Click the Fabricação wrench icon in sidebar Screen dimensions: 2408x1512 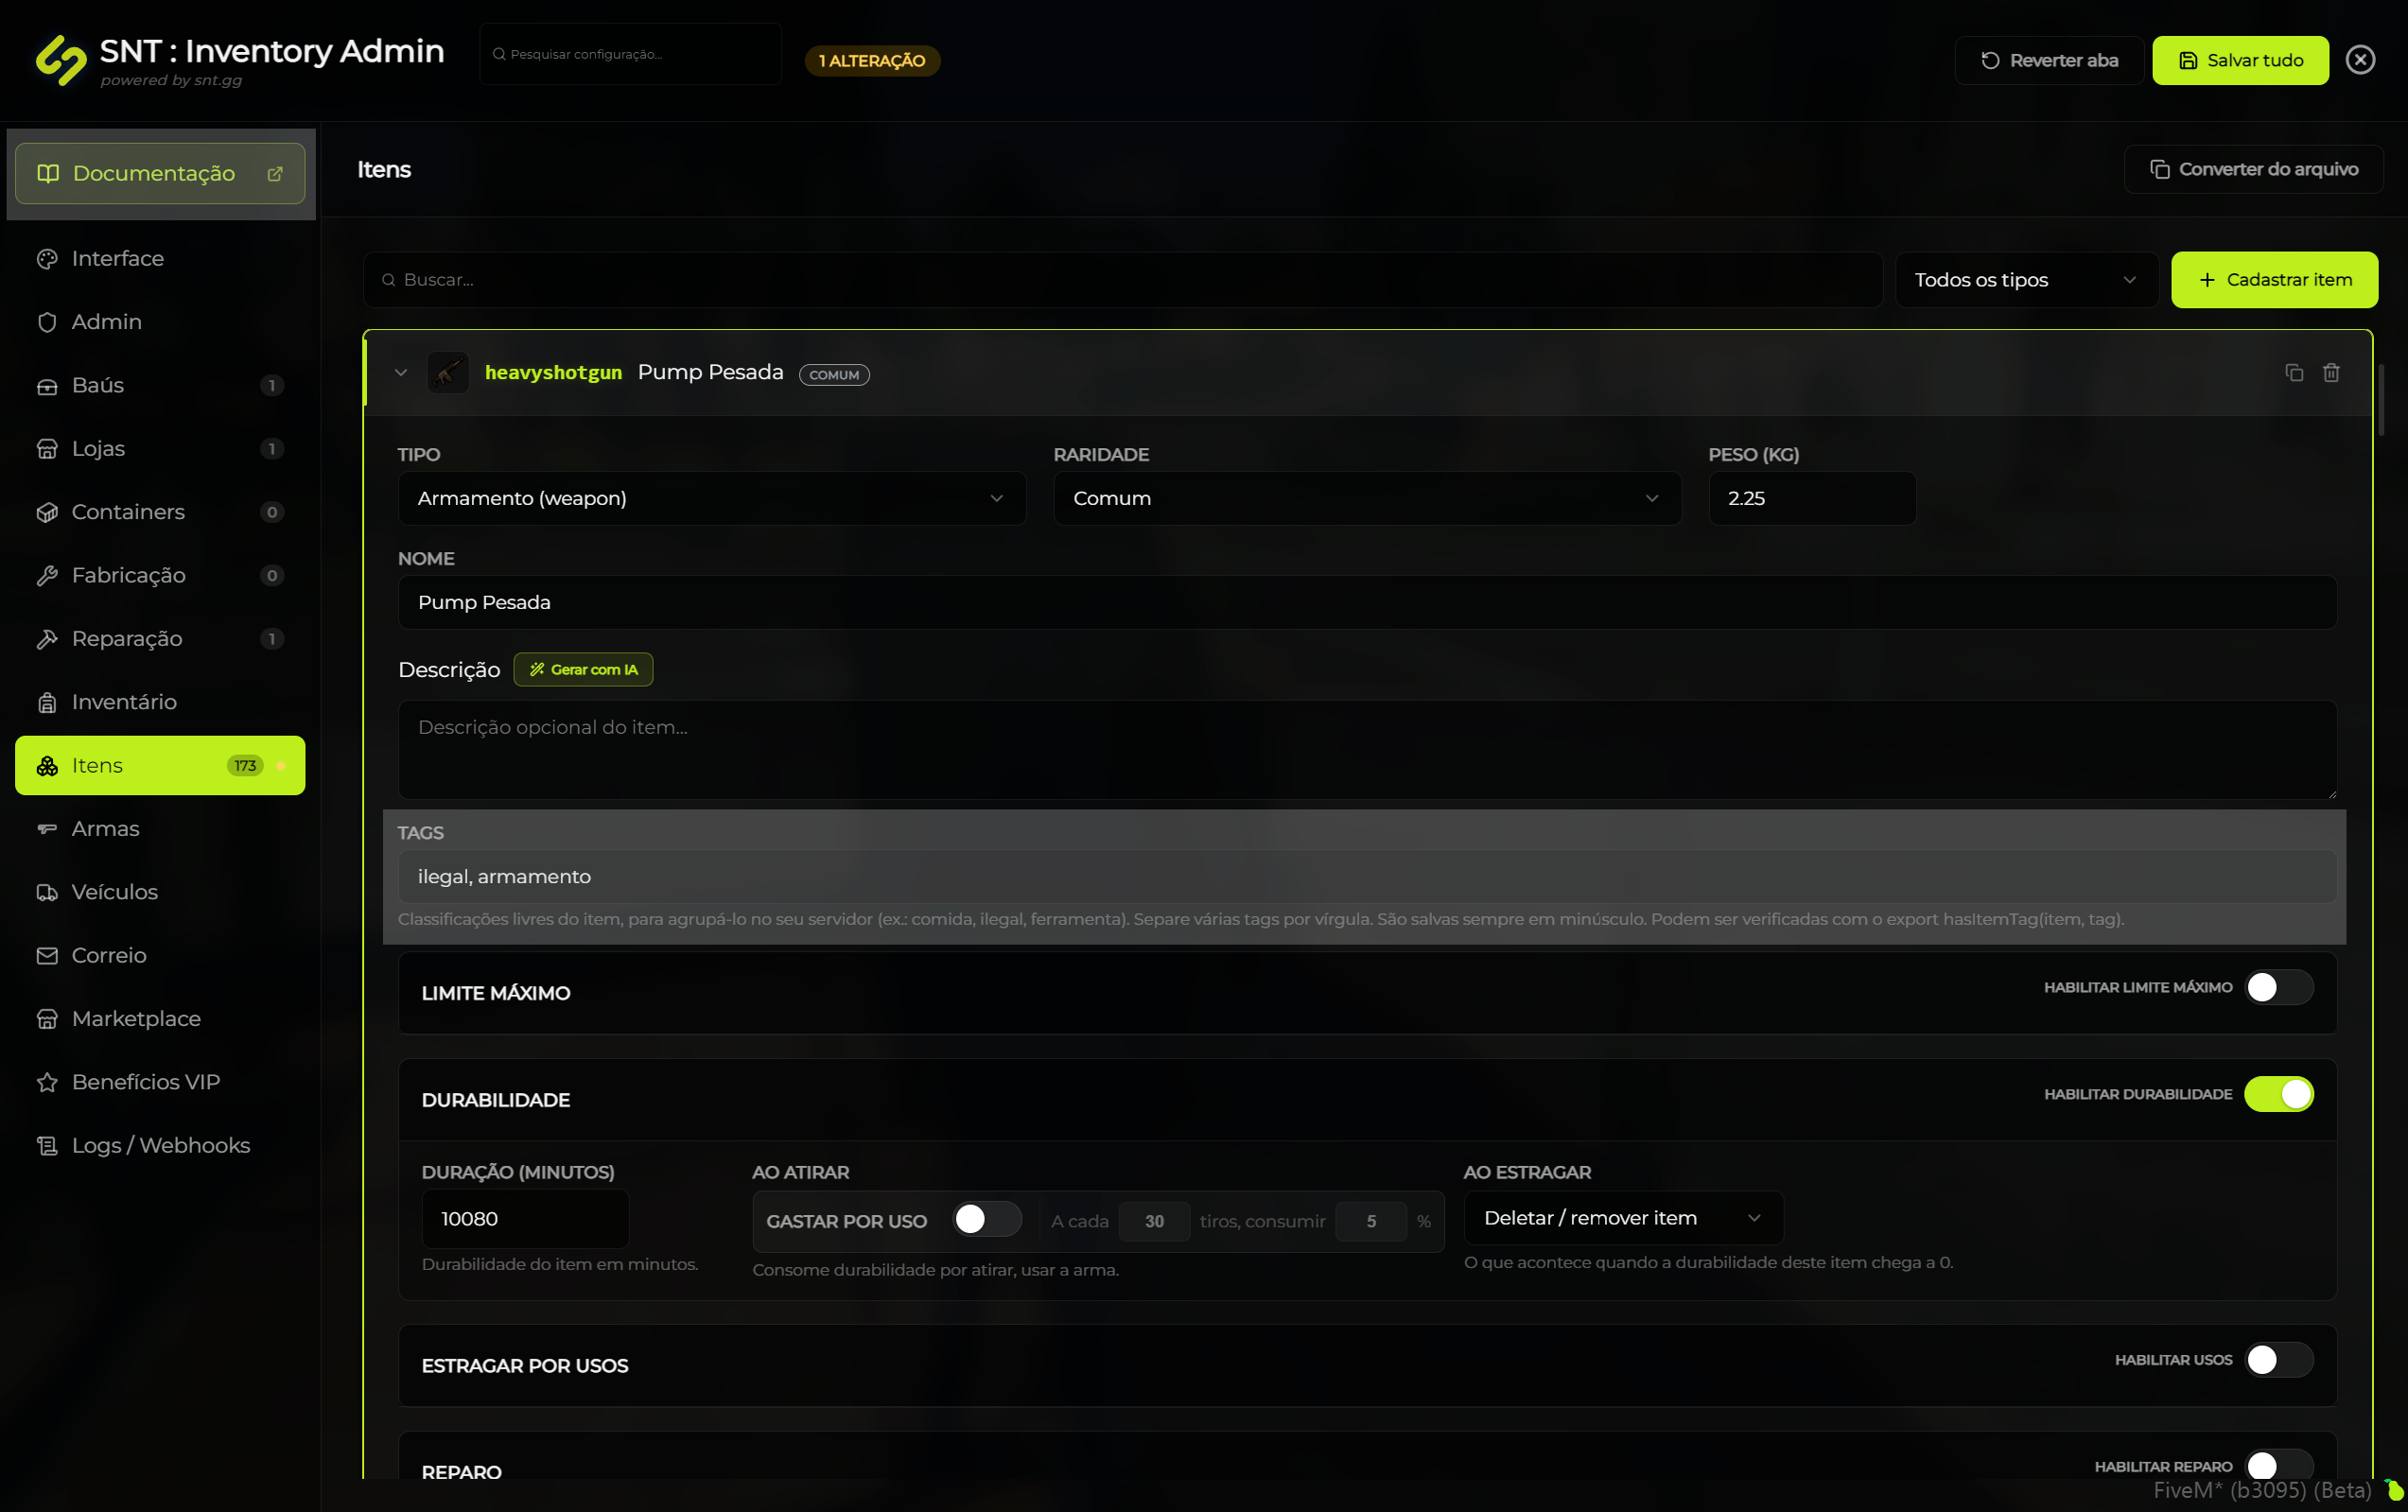(47, 576)
